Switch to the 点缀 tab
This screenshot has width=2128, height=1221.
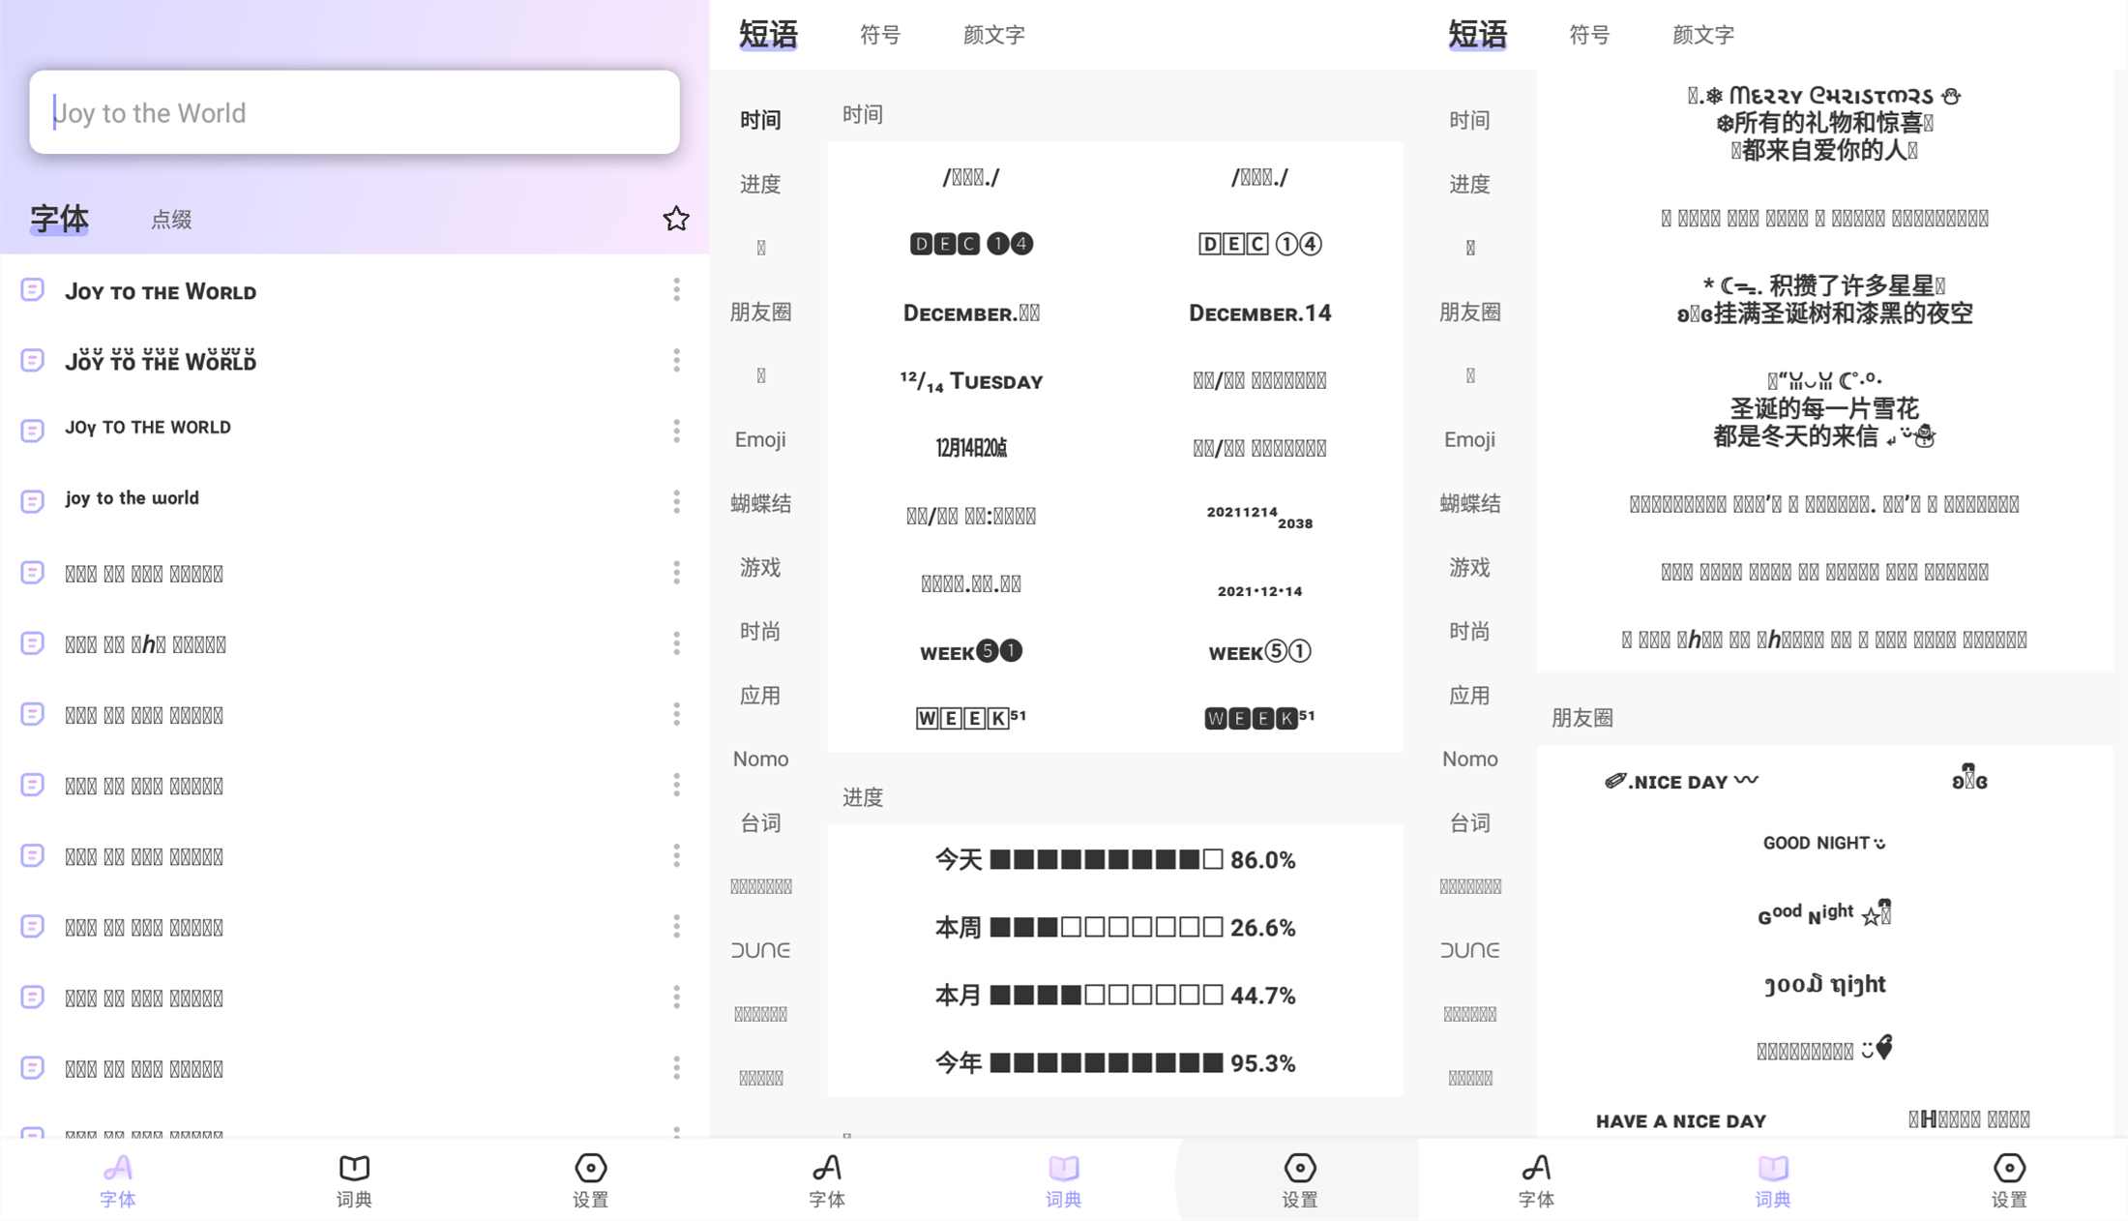pyautogui.click(x=171, y=220)
